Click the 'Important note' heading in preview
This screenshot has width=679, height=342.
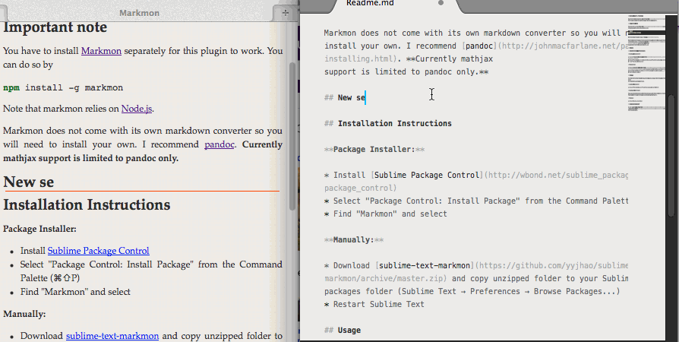(55, 27)
